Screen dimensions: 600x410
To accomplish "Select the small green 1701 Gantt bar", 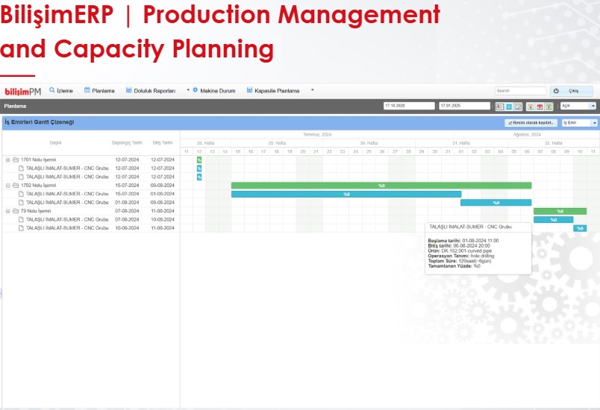I will [x=199, y=160].
